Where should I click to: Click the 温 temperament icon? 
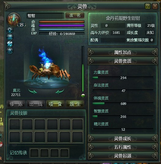click(10, 37)
